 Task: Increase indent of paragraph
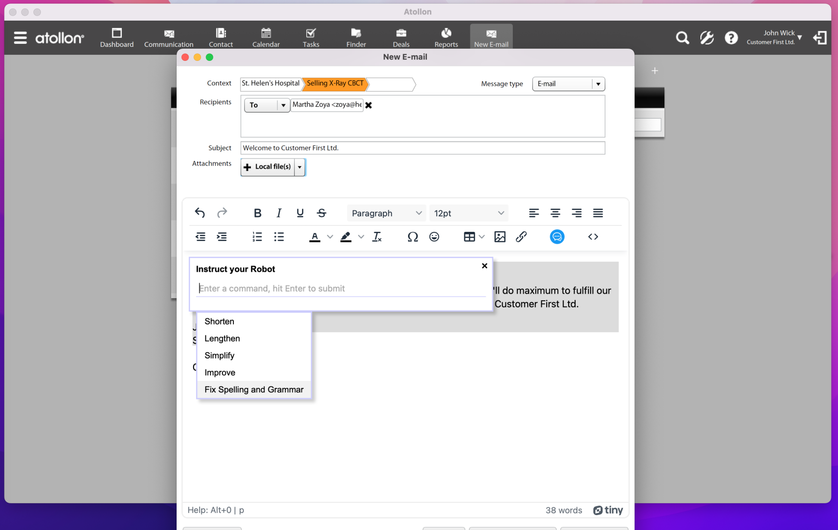point(222,237)
